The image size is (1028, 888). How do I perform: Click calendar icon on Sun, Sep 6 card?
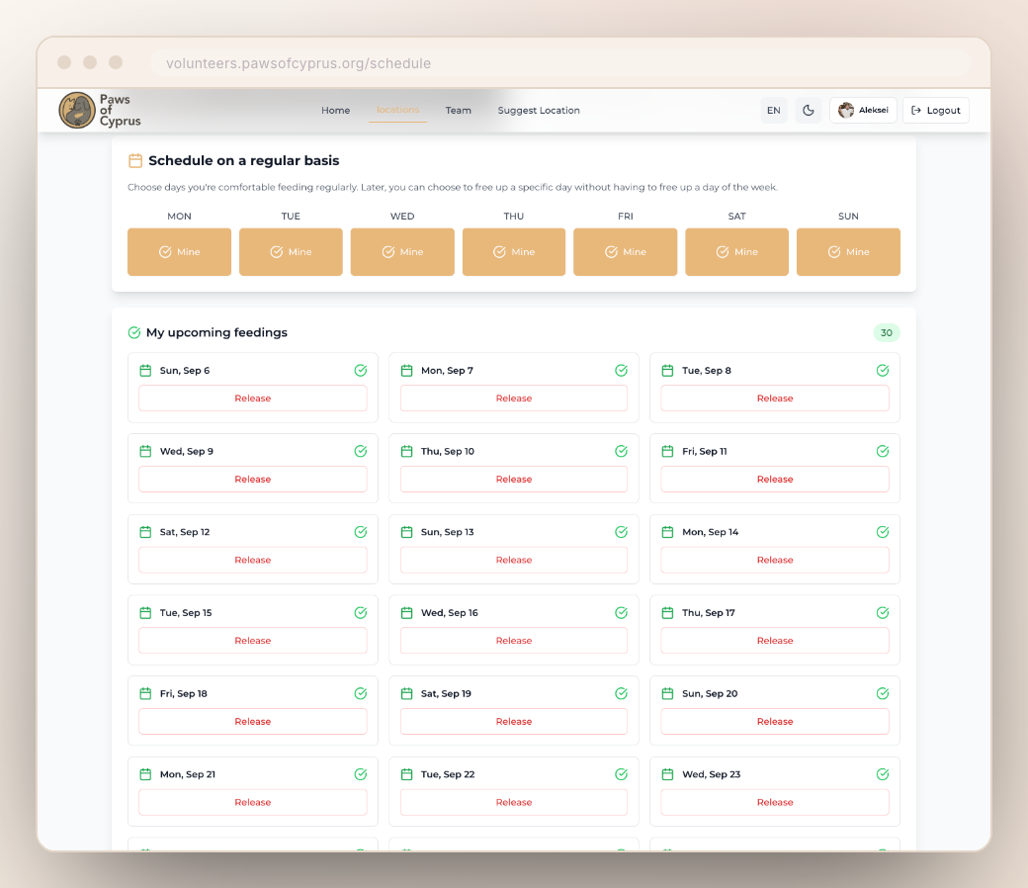[145, 371]
